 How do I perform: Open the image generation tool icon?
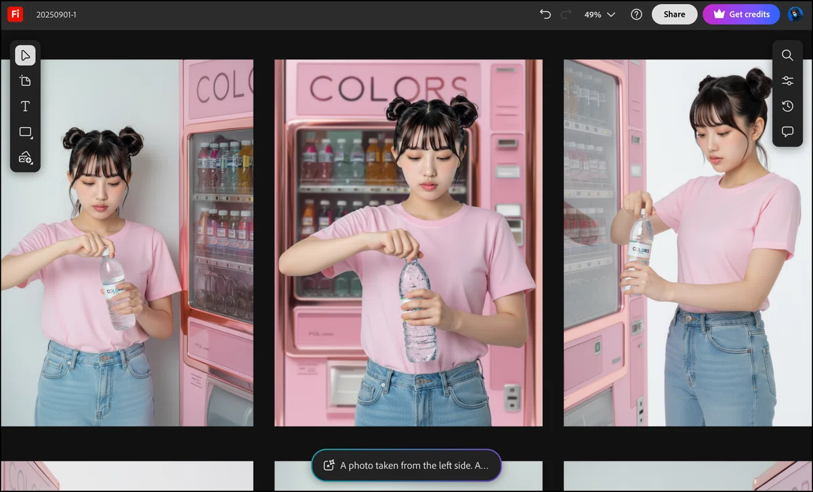coord(25,158)
